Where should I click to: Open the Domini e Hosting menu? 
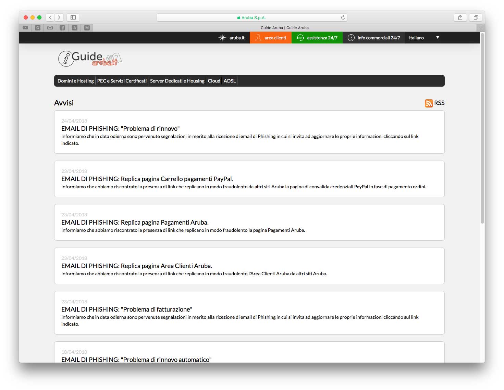pyautogui.click(x=75, y=81)
